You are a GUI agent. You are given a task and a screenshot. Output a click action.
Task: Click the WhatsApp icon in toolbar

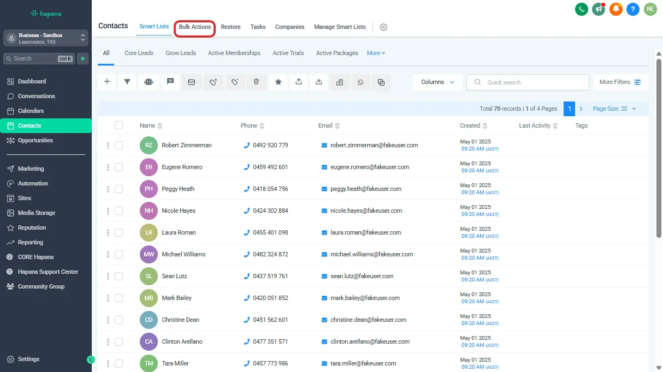[360, 82]
